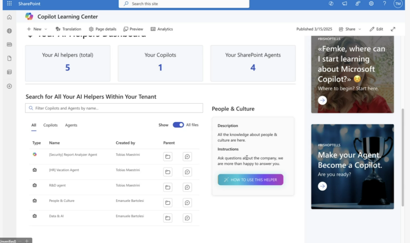Click Preview in the command bar
The image size is (410, 243).
coord(133,29)
